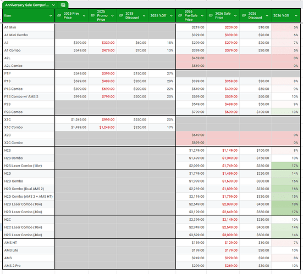Viewport: 303px width, 274px height.
Task: Click the currency type icon in 2026 Sale Price header
Action: click(x=211, y=15)
